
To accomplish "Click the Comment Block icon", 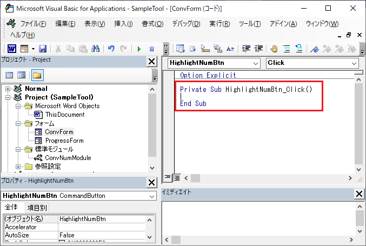I will click(287, 49).
